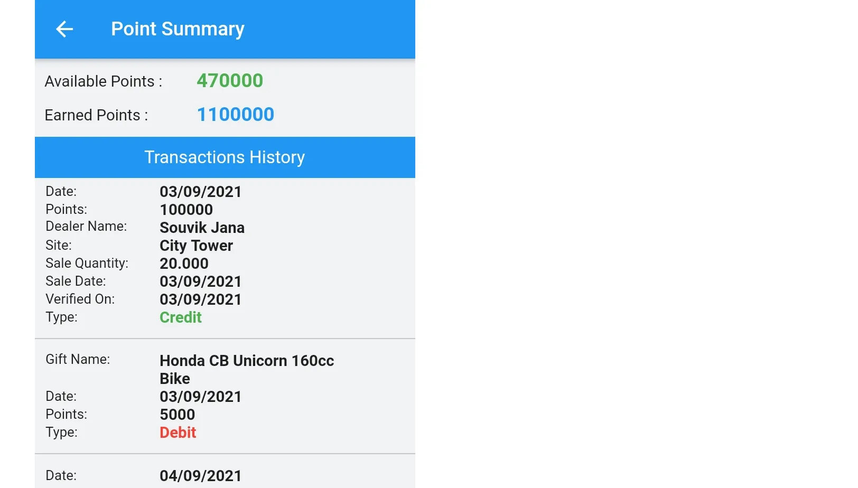Tap the Earned Points label
The height and width of the screenshot is (488, 858).
coord(96,115)
